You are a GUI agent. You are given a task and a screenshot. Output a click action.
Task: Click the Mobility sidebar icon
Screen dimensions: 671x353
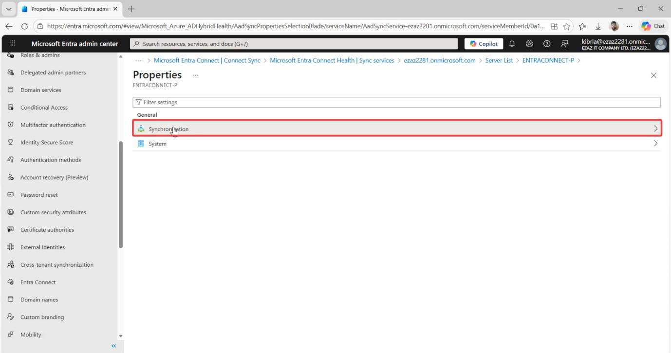(x=11, y=335)
